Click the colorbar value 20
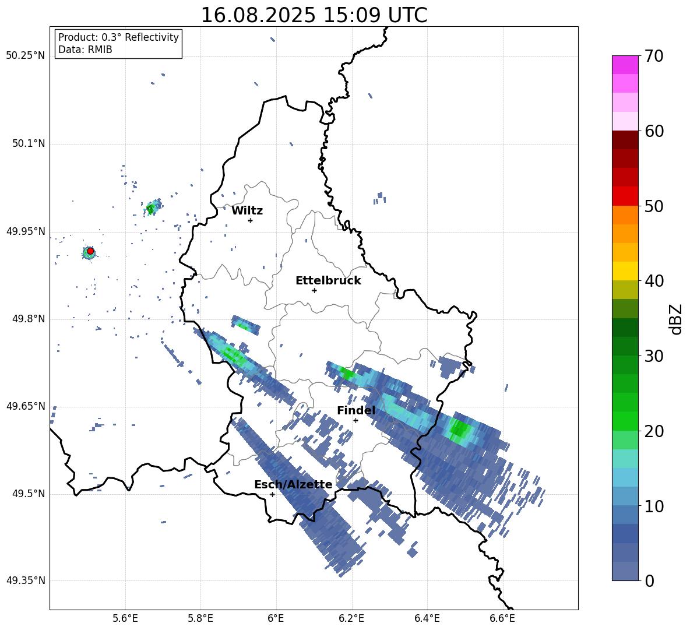Viewport: 690px width, 630px height. point(654,431)
